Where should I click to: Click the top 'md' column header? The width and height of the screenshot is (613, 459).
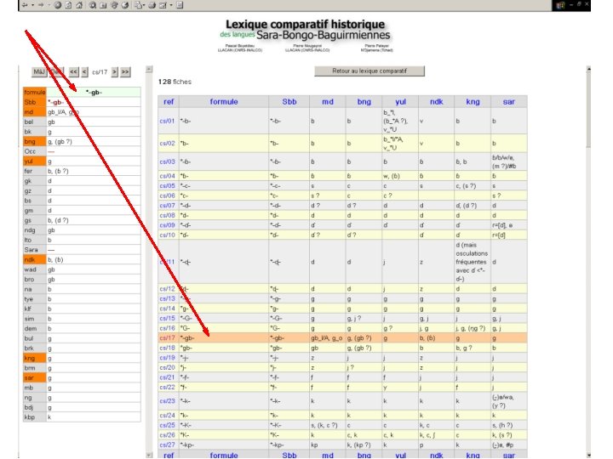pos(328,101)
